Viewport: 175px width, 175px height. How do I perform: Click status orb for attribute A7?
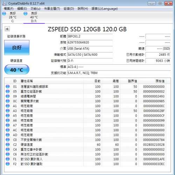click(8, 125)
